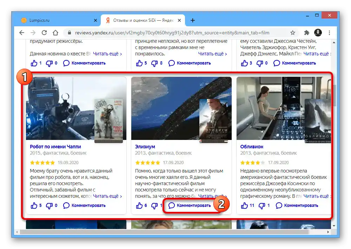This screenshot has height=249, width=351.
Task: Comment on the review with 1 like
Action: point(84,63)
